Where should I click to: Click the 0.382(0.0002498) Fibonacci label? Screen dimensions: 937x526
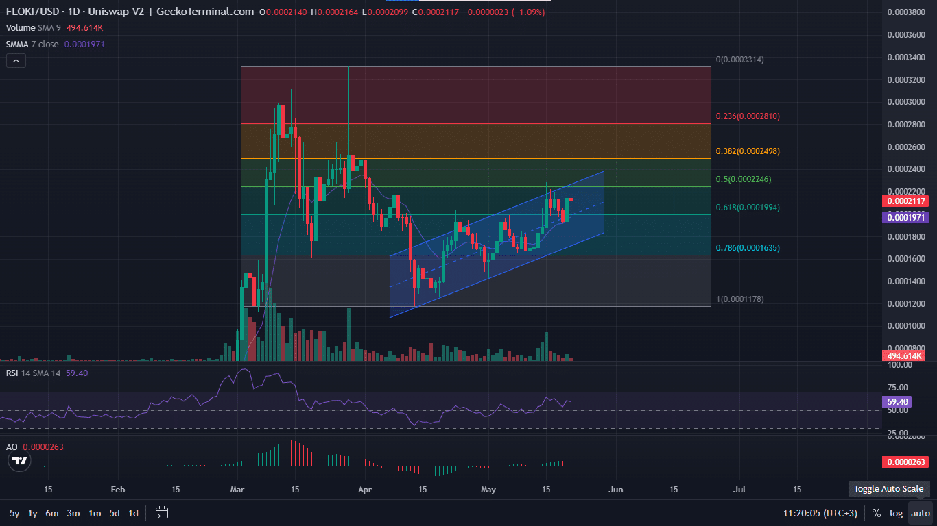point(748,151)
